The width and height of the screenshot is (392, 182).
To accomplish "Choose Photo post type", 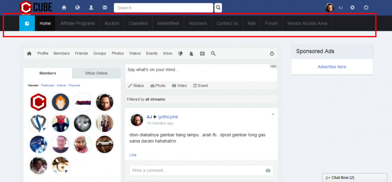I will [x=158, y=86].
